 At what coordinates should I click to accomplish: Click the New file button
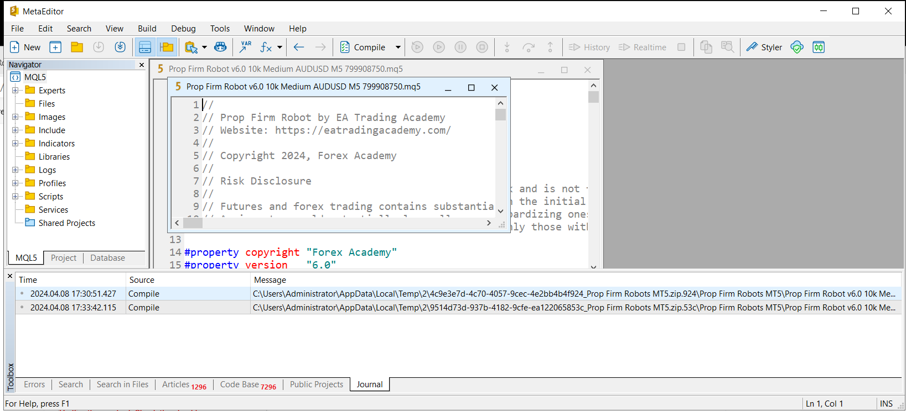tap(25, 48)
